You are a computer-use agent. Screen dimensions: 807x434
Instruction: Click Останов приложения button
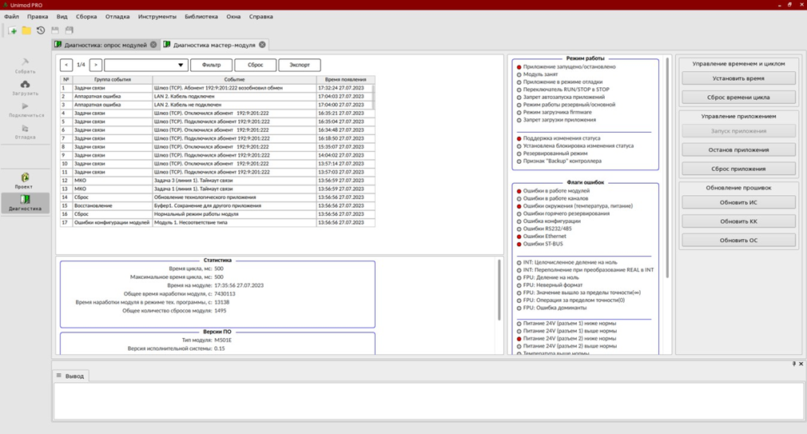click(738, 149)
